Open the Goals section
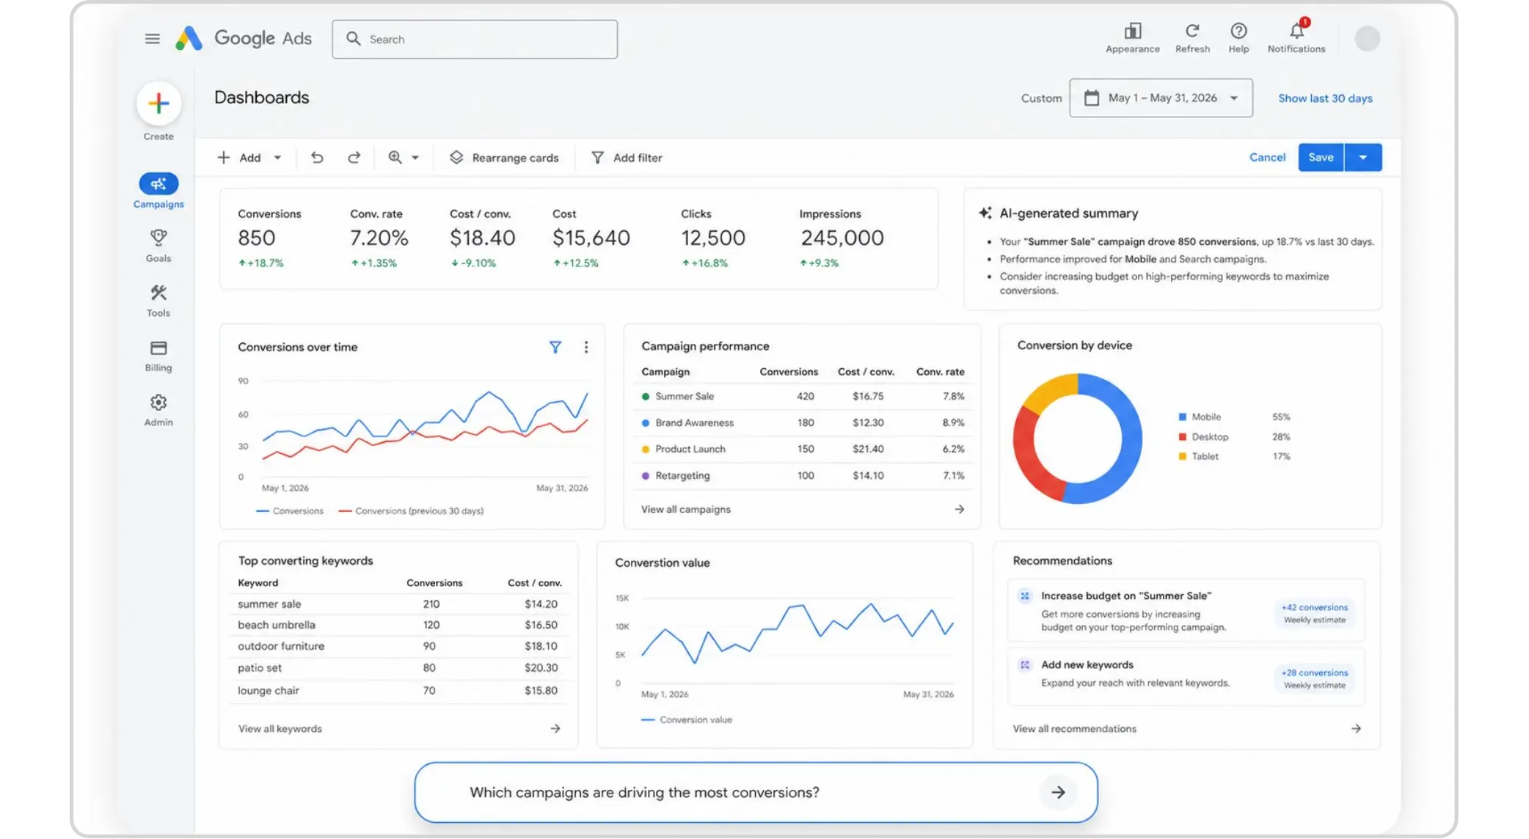 (x=158, y=246)
